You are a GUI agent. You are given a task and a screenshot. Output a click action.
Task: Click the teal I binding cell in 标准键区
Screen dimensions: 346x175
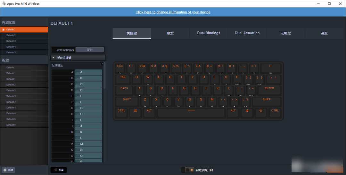pyautogui.click(x=88, y=120)
